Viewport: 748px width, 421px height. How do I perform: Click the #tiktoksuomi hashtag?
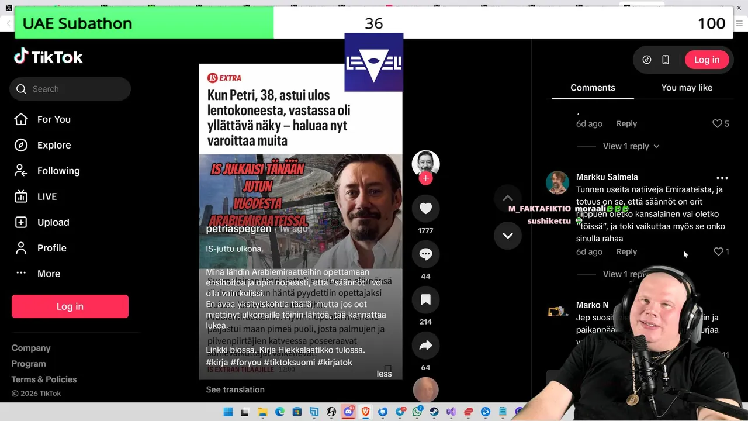[x=289, y=363]
